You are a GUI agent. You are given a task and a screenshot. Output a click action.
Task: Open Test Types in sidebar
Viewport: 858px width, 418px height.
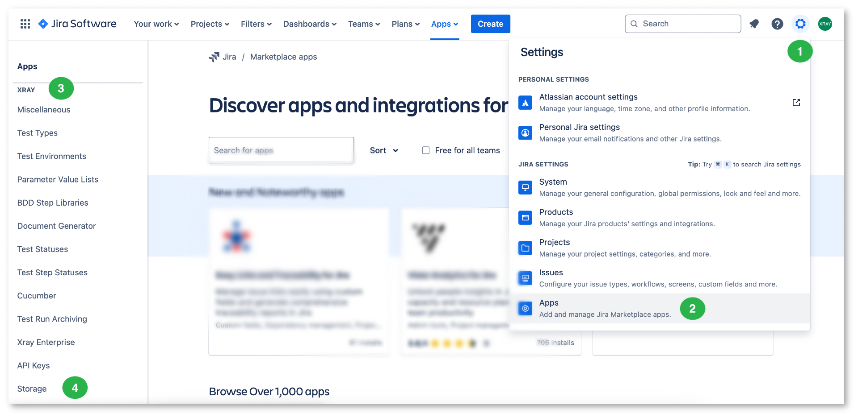[38, 133]
